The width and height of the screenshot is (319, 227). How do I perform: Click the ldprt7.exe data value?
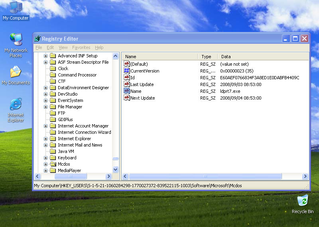click(230, 91)
